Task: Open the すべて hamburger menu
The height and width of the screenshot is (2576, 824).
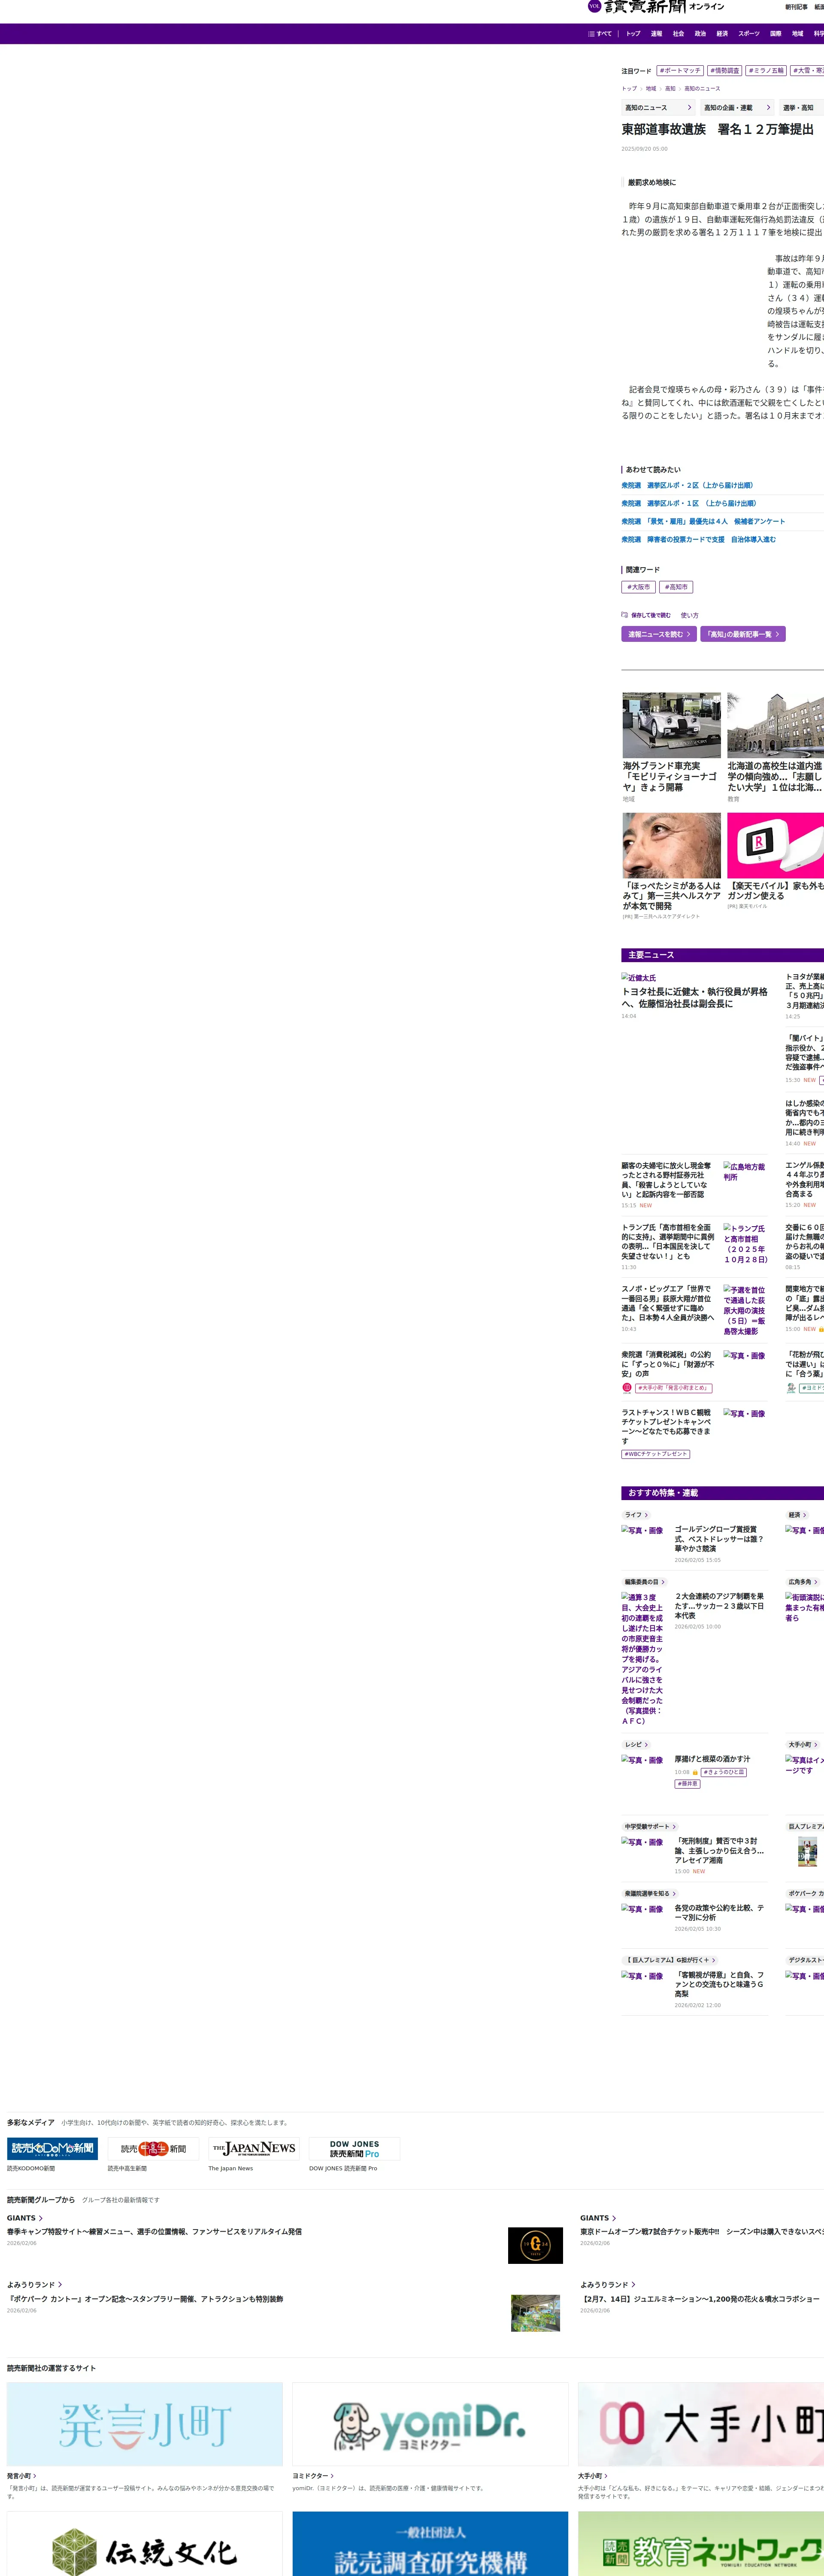Action: tap(600, 34)
